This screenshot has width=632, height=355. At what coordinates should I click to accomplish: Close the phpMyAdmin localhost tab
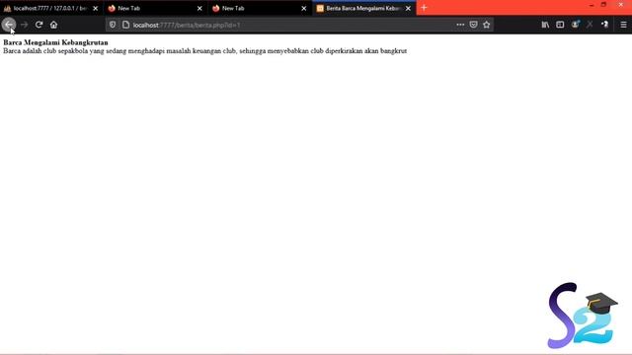(96, 8)
